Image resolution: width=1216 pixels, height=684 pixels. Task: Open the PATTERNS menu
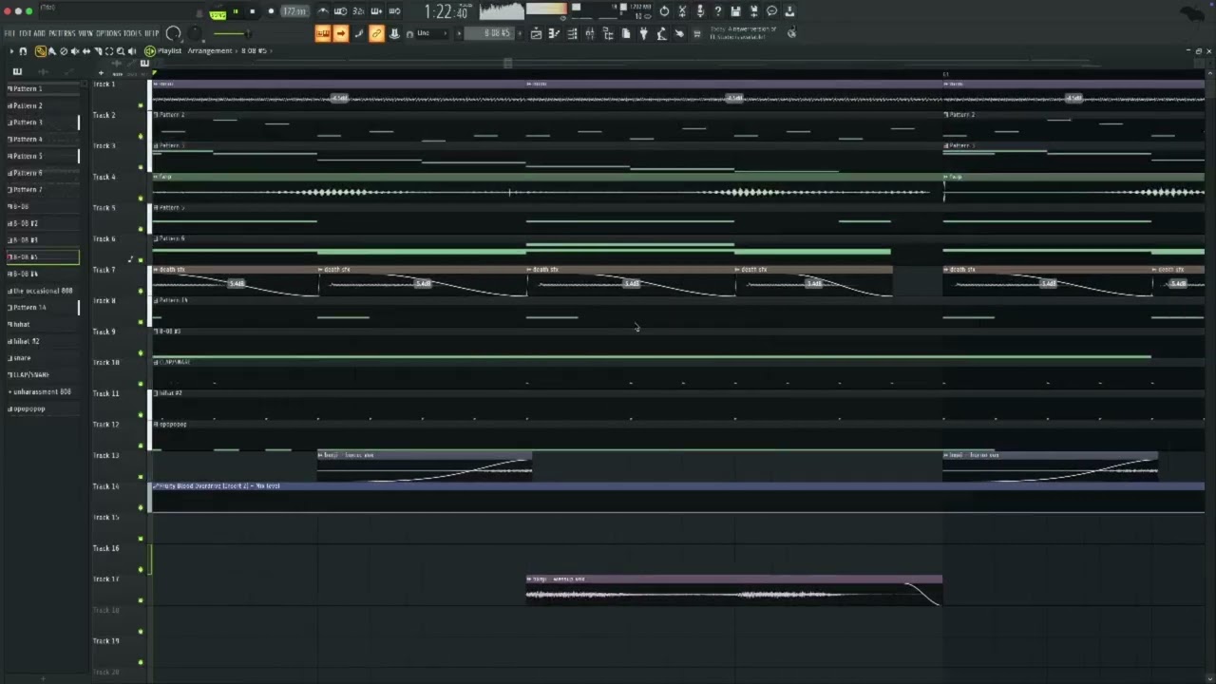[x=63, y=33]
